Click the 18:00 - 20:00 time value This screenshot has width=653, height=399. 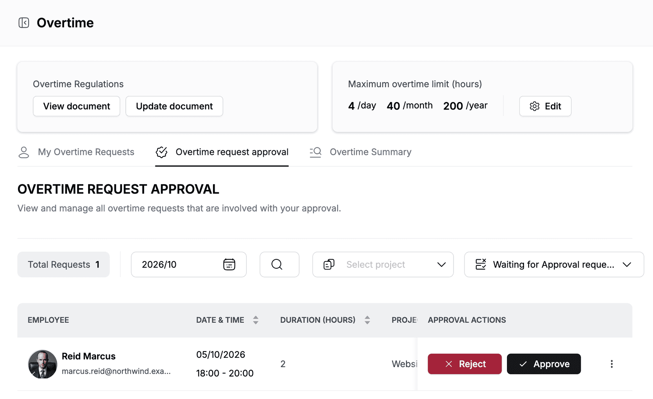(x=225, y=373)
